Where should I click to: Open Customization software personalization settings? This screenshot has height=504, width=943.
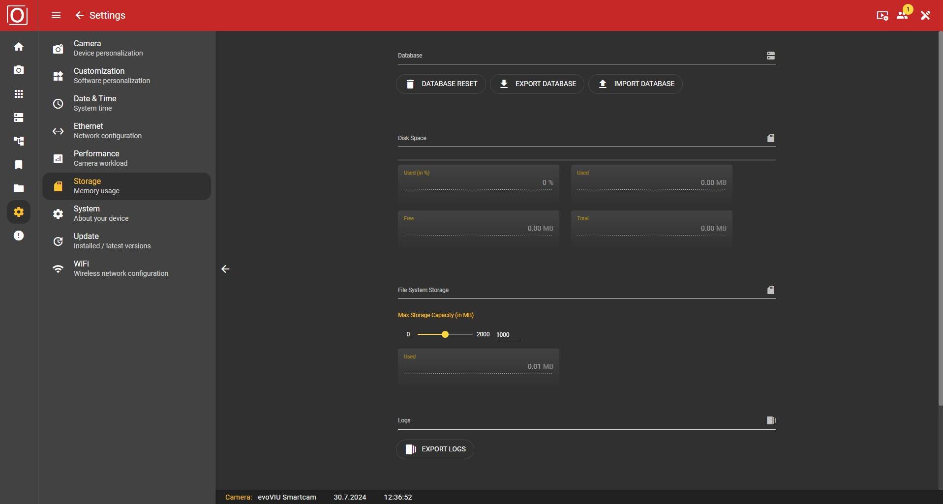click(126, 76)
